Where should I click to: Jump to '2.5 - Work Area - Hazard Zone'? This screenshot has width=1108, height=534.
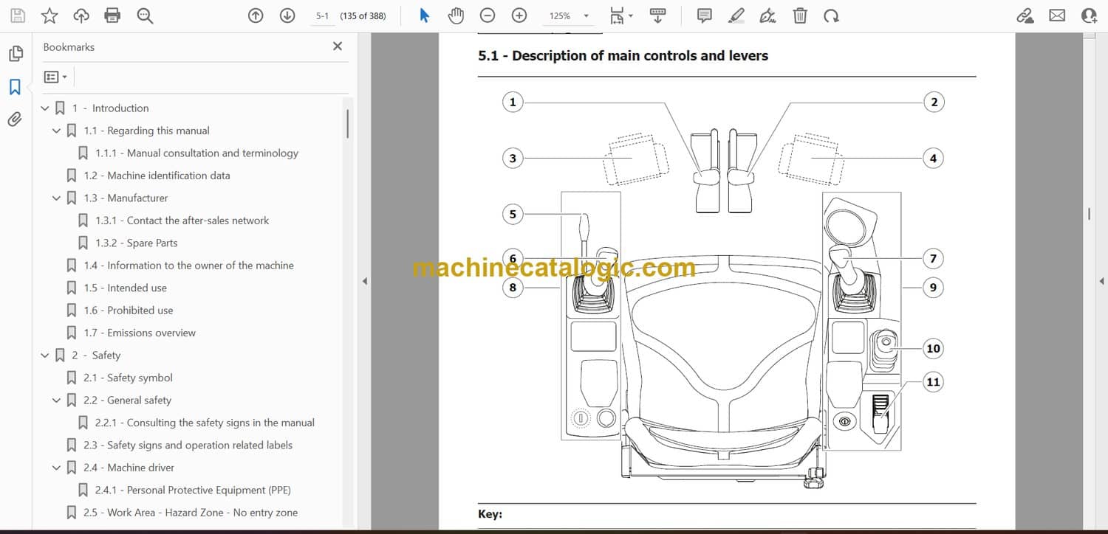point(191,513)
